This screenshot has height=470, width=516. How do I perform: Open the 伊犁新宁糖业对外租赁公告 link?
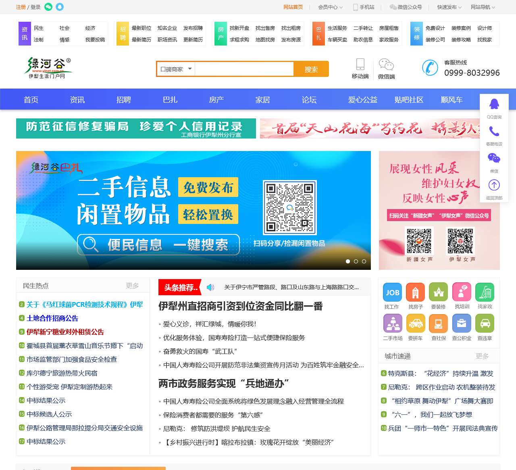[x=64, y=332]
